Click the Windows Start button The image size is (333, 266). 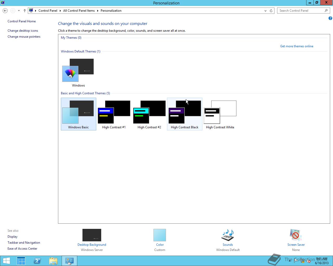tap(6, 261)
